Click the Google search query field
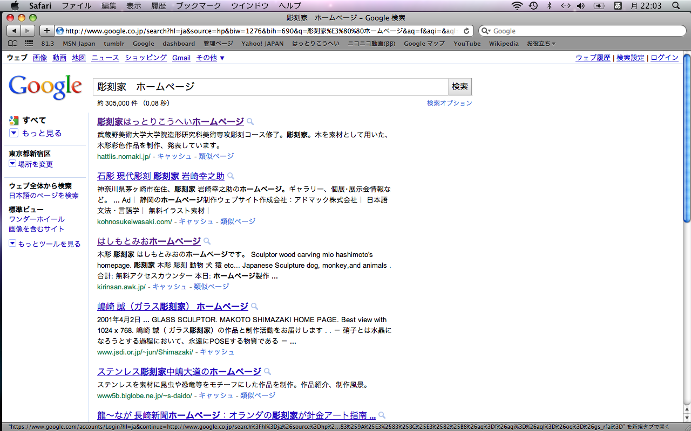This screenshot has width=691, height=431. 270,86
